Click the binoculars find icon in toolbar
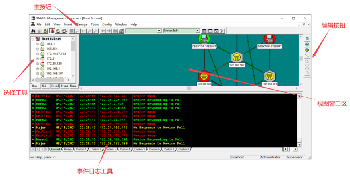 [34, 31]
